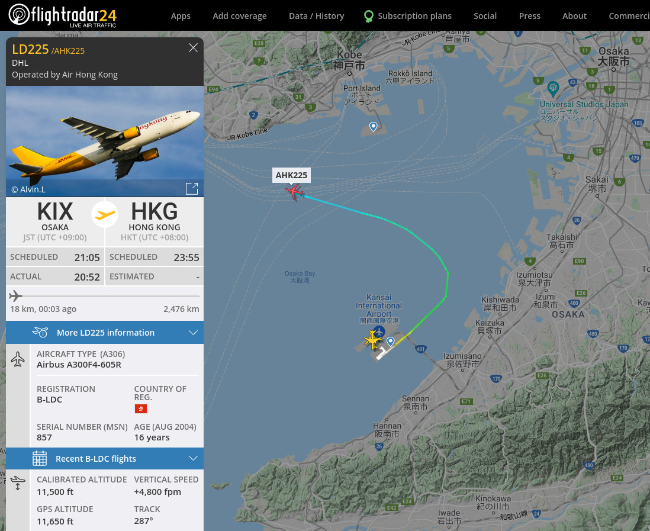Open the Apps menu
Viewport: 650px width, 531px height.
[x=181, y=16]
